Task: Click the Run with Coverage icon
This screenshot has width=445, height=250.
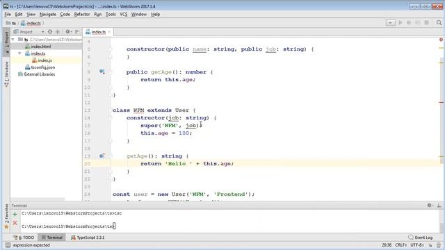Action: pyautogui.click(x=417, y=23)
